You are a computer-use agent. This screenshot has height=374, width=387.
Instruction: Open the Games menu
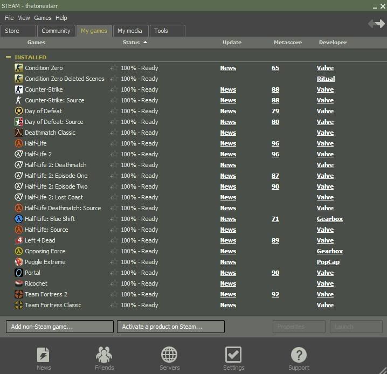pyautogui.click(x=43, y=18)
